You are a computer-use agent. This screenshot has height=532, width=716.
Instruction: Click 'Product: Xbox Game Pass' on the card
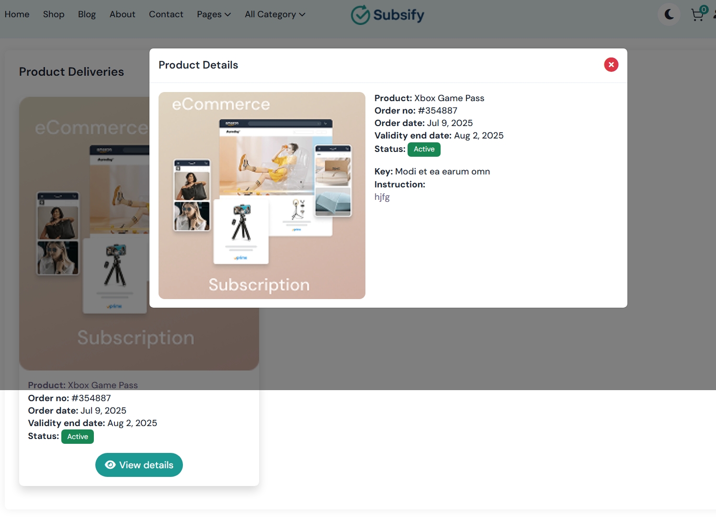[x=83, y=385]
